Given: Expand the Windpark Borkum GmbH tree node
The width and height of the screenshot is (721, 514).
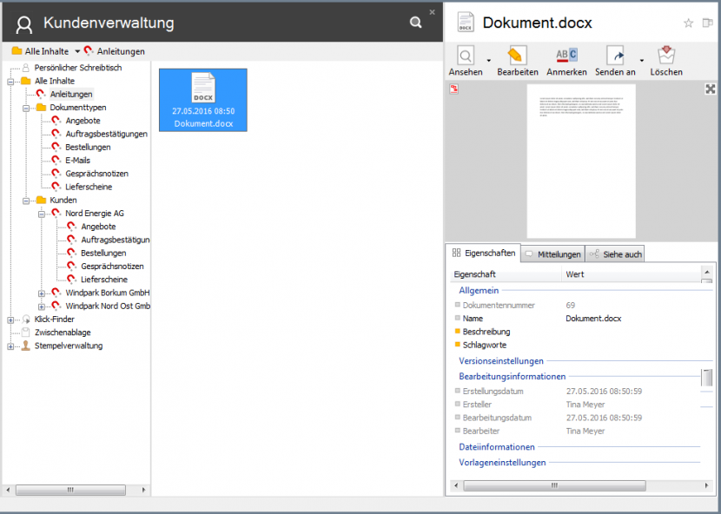Looking at the screenshot, I should click(42, 293).
